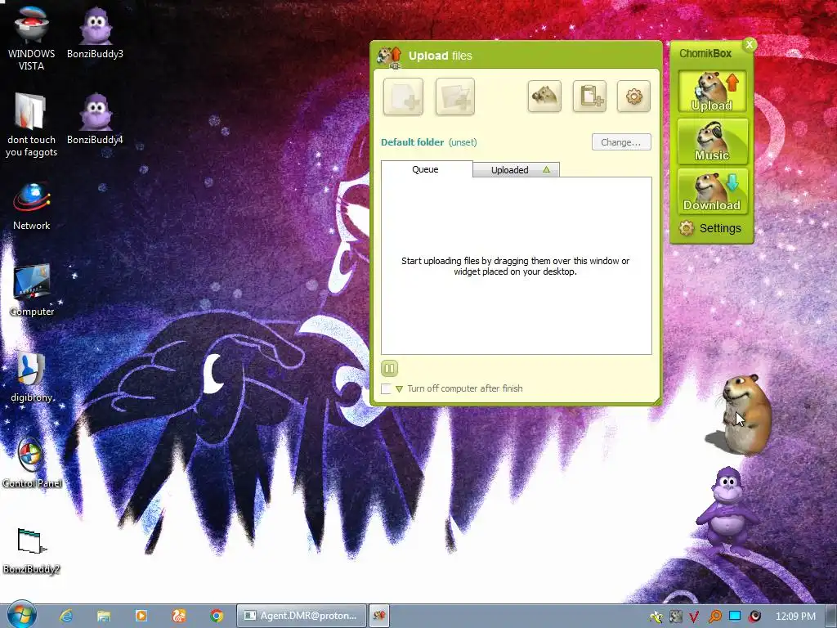This screenshot has height=628, width=837.
Task: Select the digibrony desktop icon
Action: 32,376
